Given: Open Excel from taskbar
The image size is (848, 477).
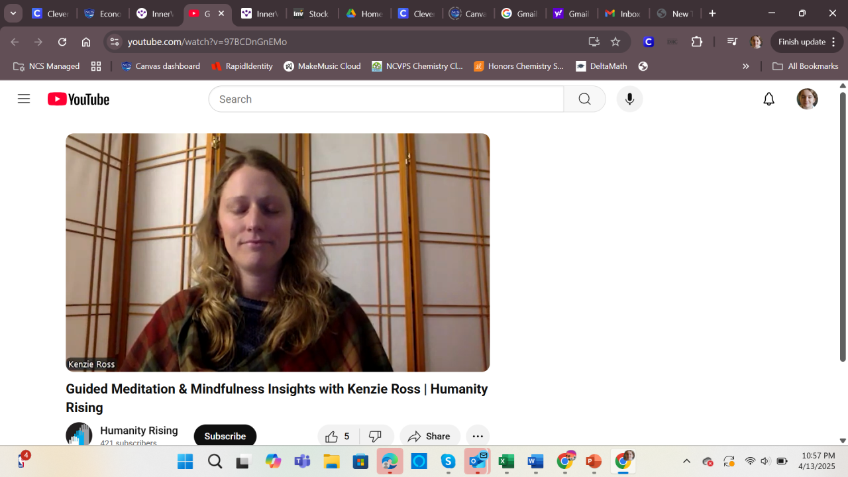Looking at the screenshot, I should [x=506, y=461].
